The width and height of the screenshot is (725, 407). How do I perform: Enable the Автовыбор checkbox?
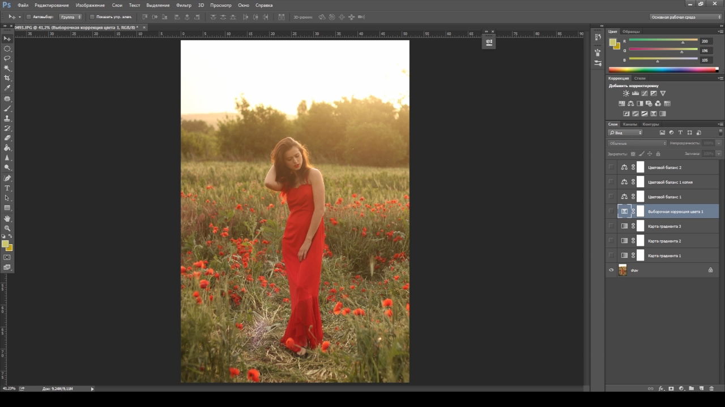(x=28, y=17)
